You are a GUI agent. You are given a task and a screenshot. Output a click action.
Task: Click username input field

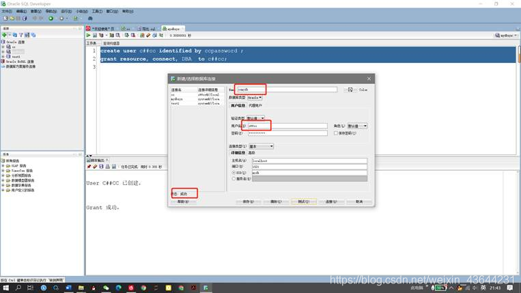287,126
